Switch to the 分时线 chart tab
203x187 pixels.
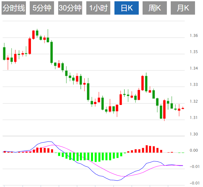click(14, 8)
